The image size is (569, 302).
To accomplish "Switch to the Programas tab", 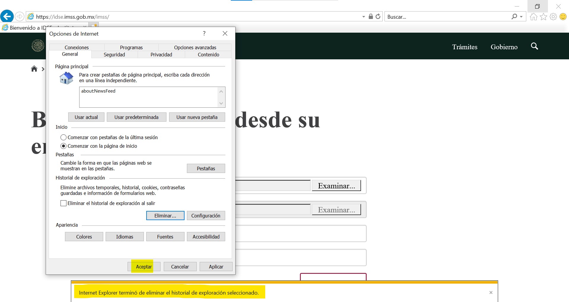I will [x=131, y=47].
